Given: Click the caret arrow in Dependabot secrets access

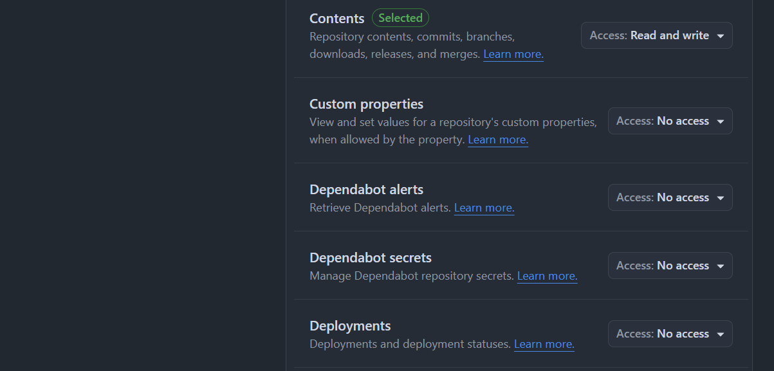Looking at the screenshot, I should [x=721, y=266].
